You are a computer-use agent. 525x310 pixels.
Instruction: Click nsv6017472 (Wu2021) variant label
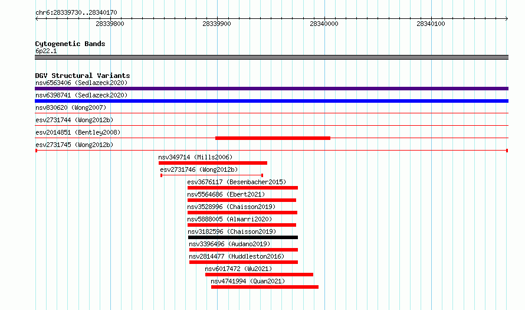pos(238,269)
